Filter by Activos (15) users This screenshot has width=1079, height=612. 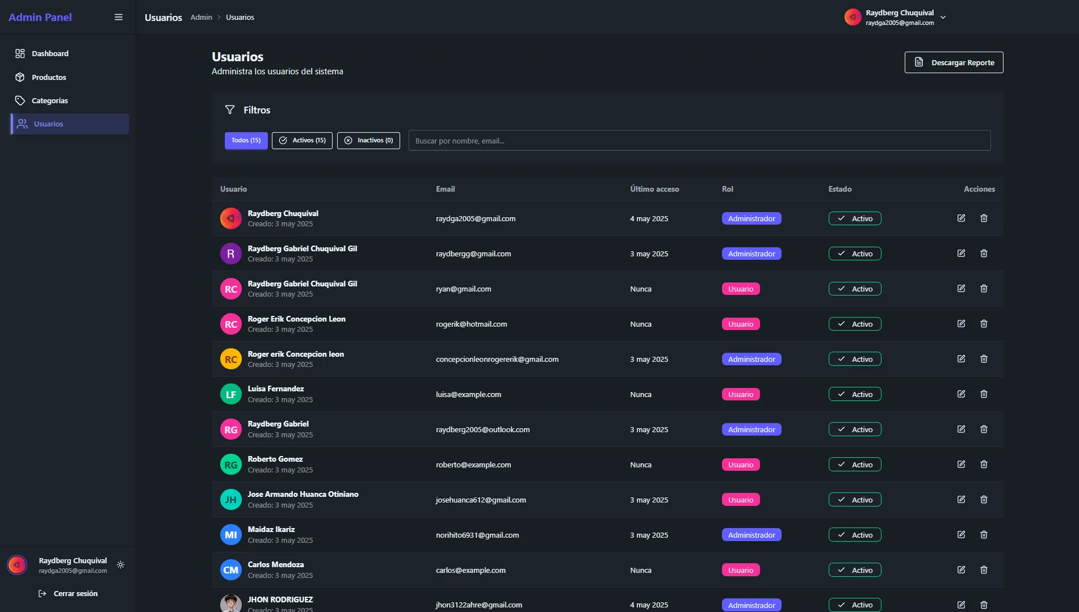coord(302,140)
